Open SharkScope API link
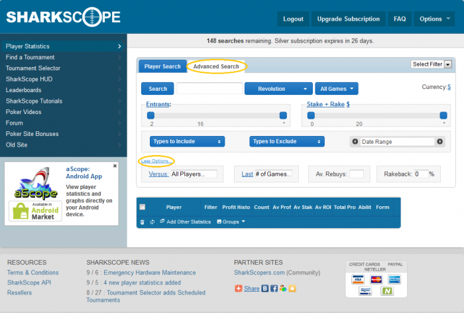464x313 pixels. coord(29,282)
